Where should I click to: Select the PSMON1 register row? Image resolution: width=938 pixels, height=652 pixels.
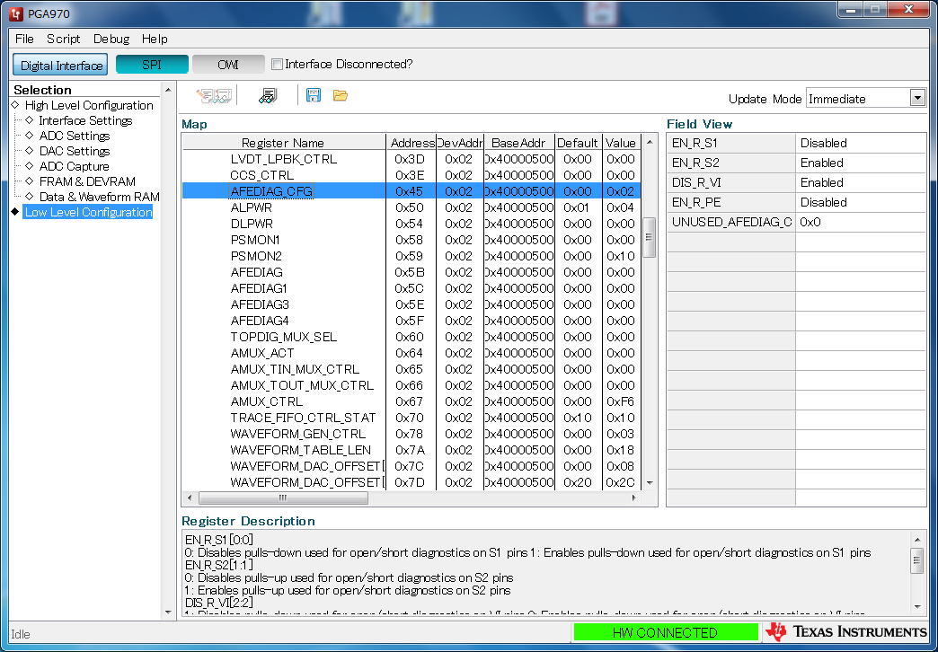pos(411,240)
